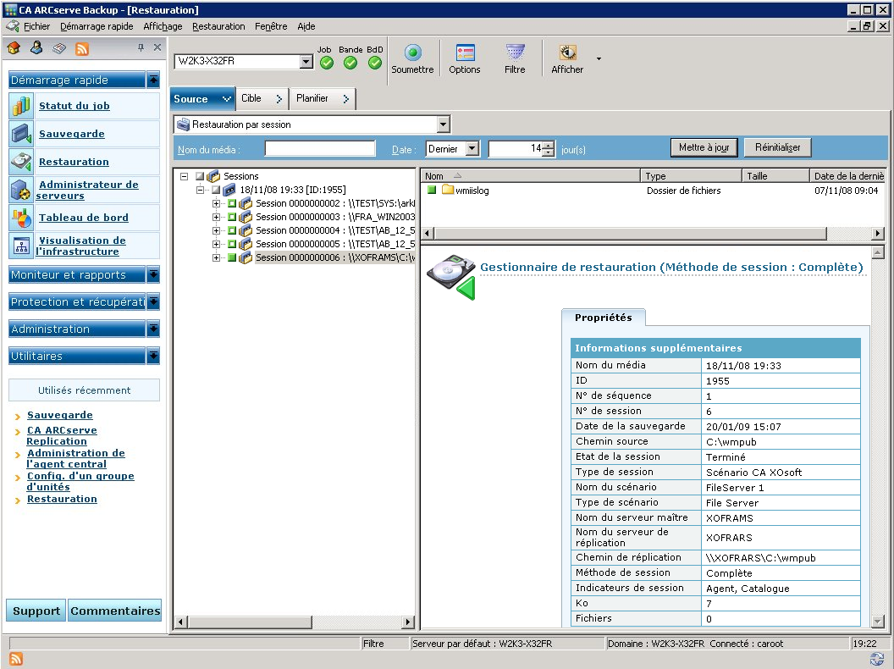Image resolution: width=894 pixels, height=669 pixels.
Task: Open the Options toolbar icon
Action: [x=465, y=53]
